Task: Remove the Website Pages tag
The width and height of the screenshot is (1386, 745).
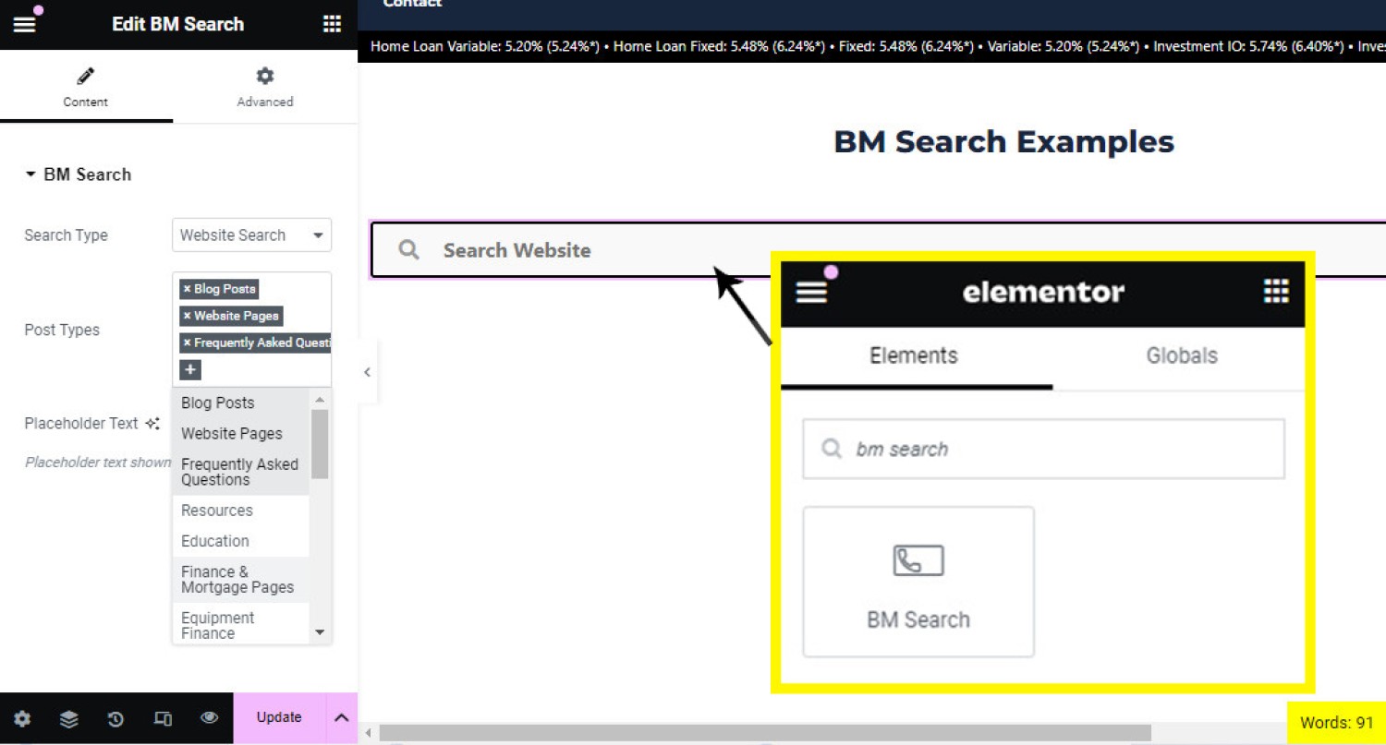Action: tap(187, 316)
